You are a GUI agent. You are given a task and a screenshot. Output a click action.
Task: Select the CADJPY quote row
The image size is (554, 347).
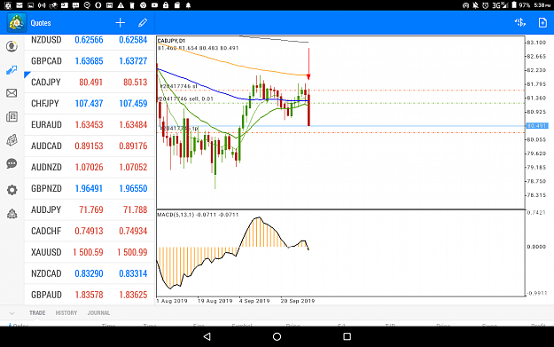[x=90, y=82]
